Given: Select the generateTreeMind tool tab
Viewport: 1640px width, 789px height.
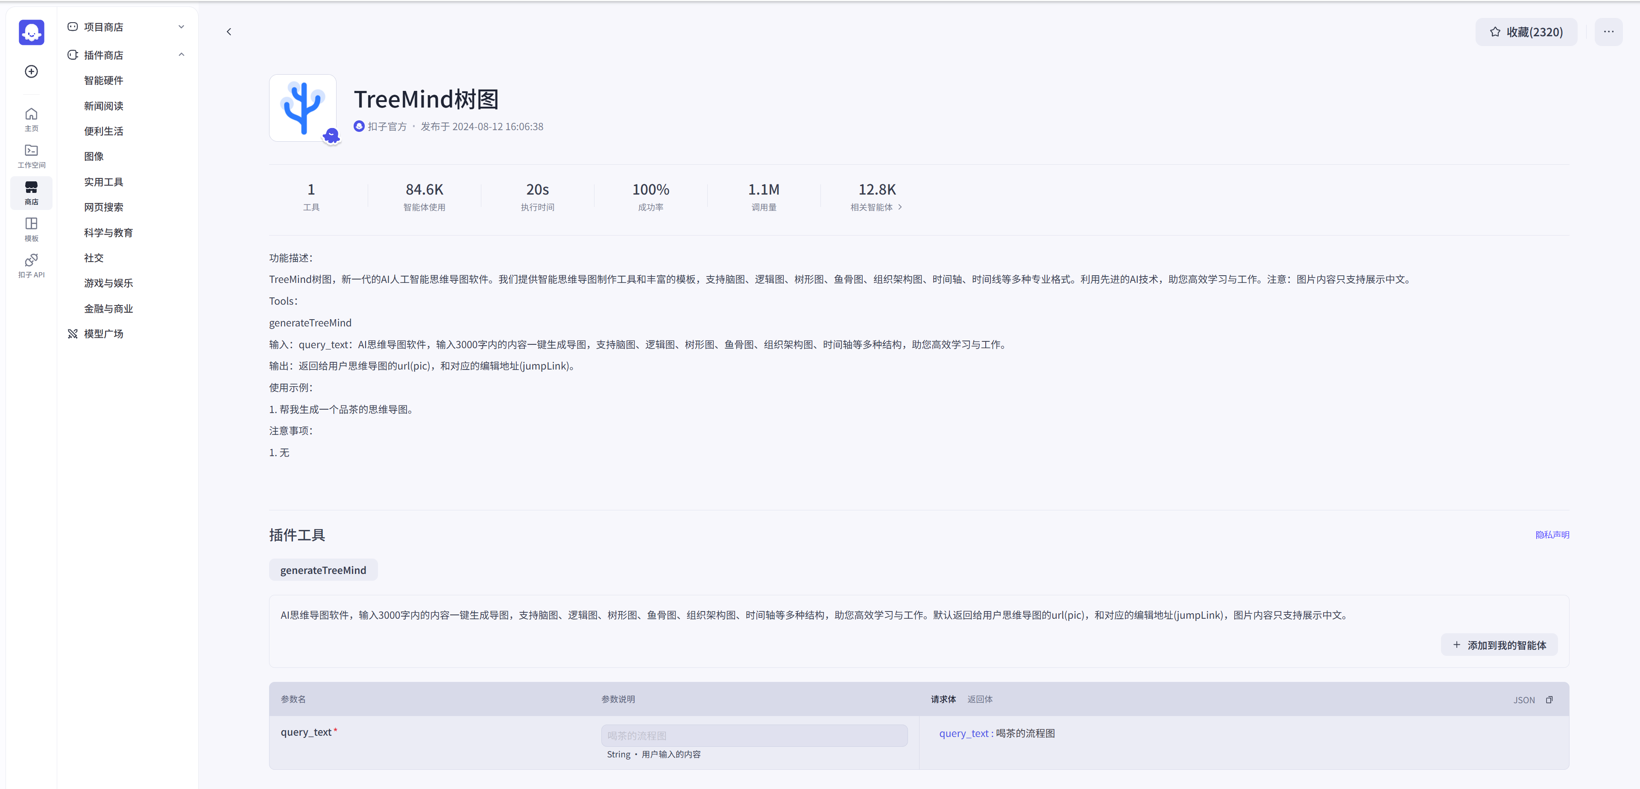Looking at the screenshot, I should (x=323, y=570).
